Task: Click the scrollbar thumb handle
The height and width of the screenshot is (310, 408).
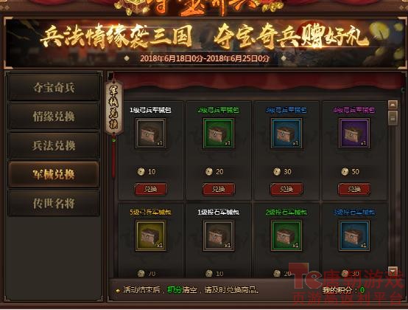Action: pyautogui.click(x=393, y=118)
